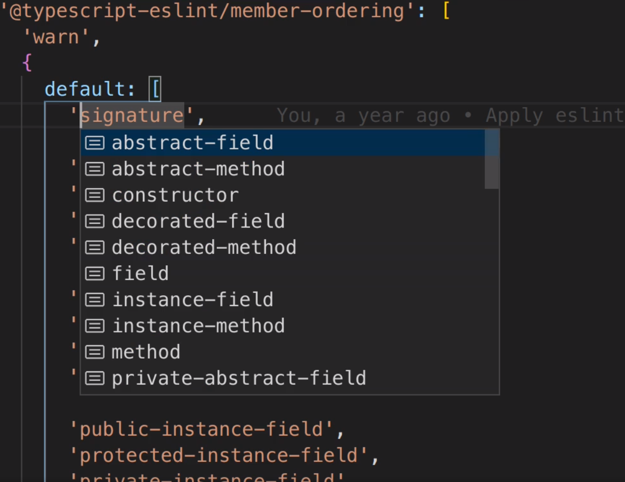Click the icon beside private-abstract-field suggestion
This screenshot has width=625, height=482.
94,378
